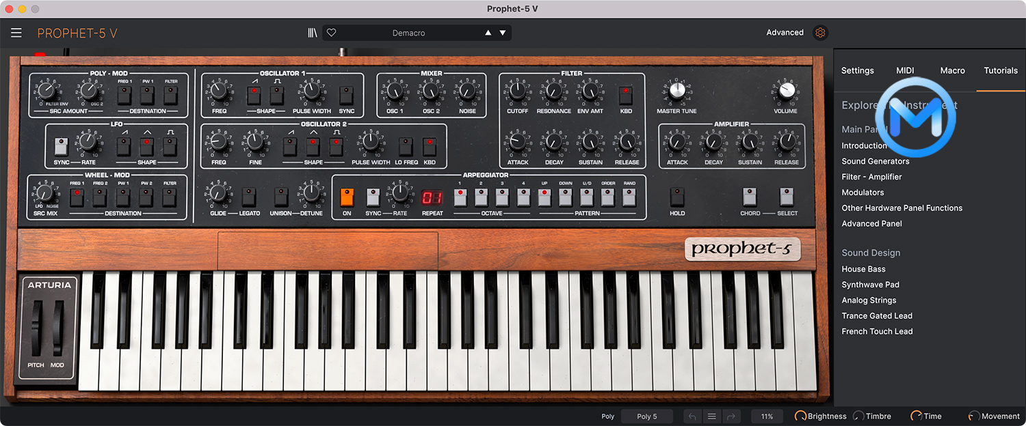Click the down arrow to load next preset
The image size is (1026, 426).
click(503, 32)
